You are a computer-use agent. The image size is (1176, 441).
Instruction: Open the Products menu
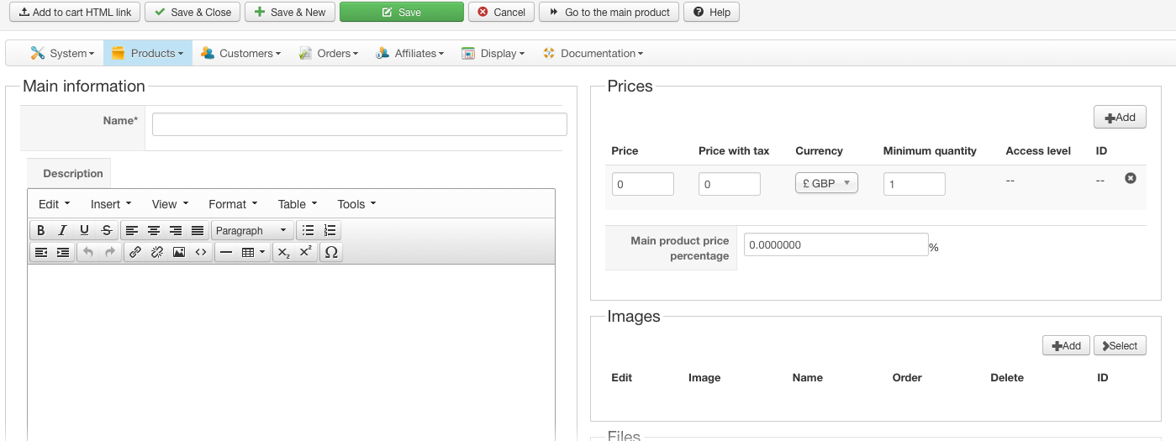click(x=148, y=53)
